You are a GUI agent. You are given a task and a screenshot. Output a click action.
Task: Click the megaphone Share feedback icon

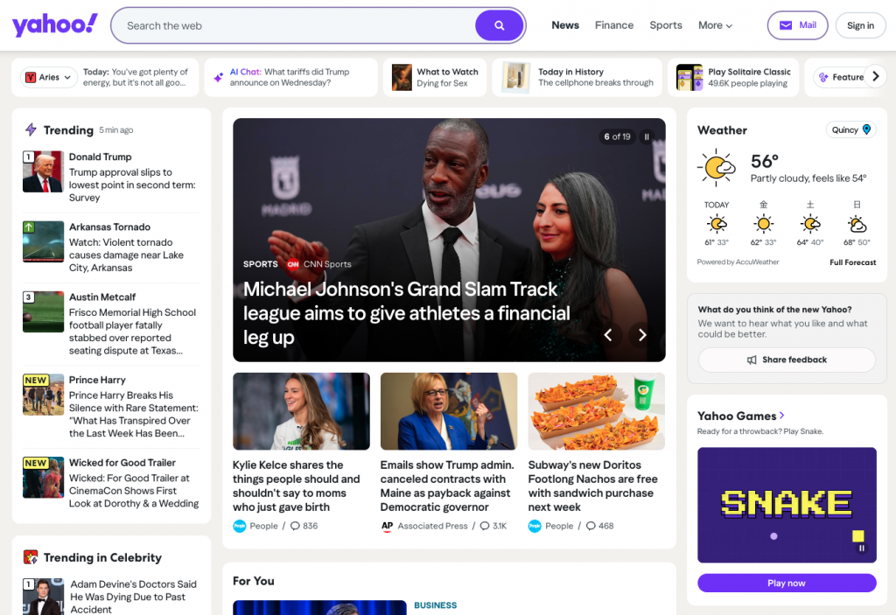point(752,360)
